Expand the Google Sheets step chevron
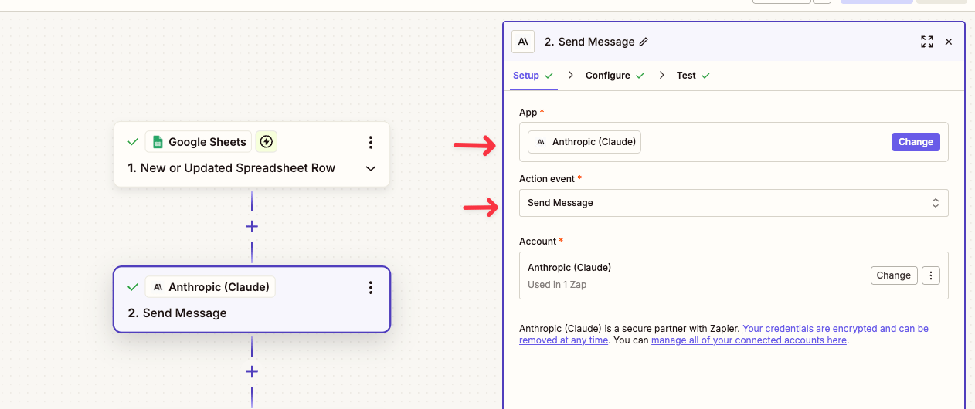 click(x=371, y=168)
